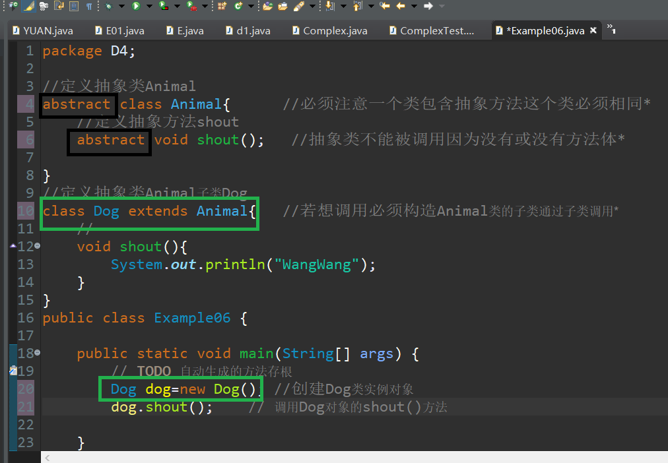Click the task marker beside line 19
This screenshot has height=463, width=668.
(13, 370)
